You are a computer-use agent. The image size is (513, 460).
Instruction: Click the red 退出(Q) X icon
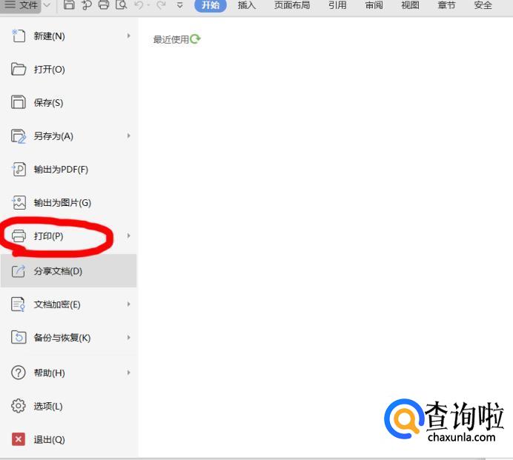tap(19, 439)
